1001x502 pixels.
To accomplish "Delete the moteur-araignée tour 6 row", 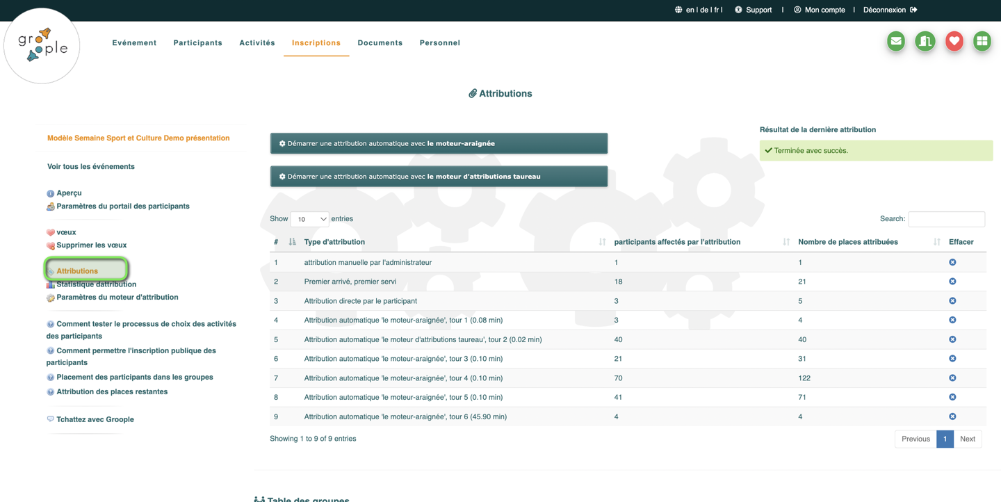I will click(952, 416).
